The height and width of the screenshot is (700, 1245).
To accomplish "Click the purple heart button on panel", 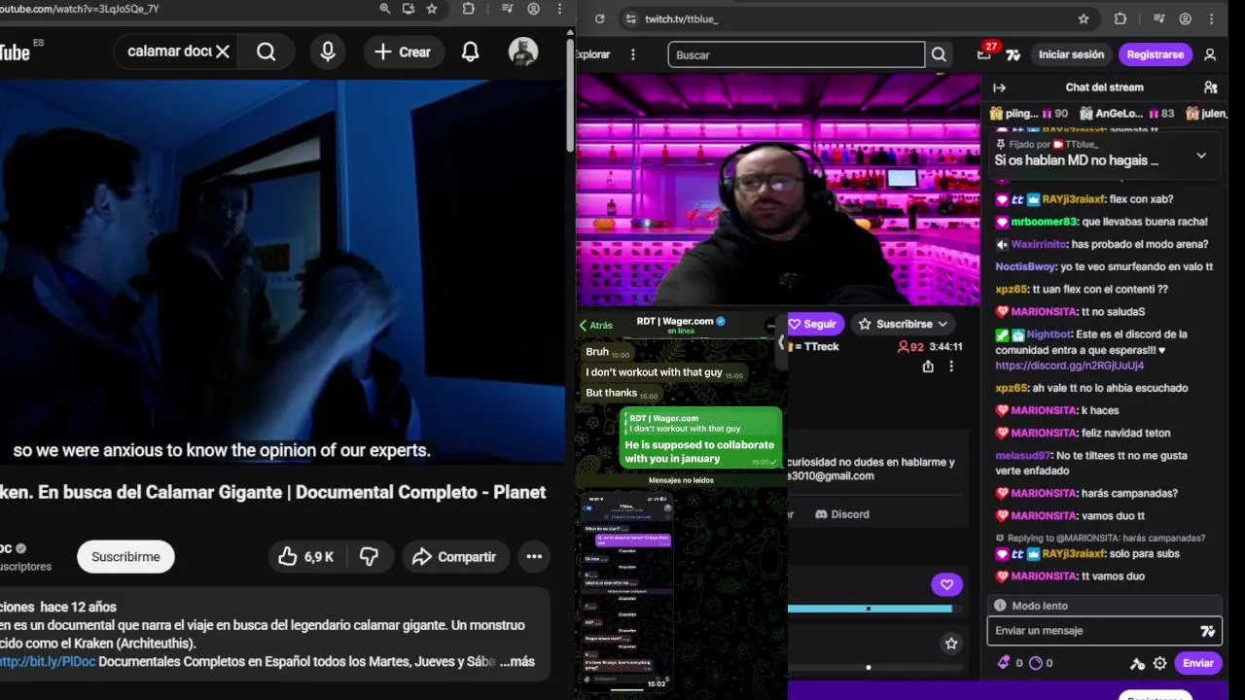I will point(946,584).
